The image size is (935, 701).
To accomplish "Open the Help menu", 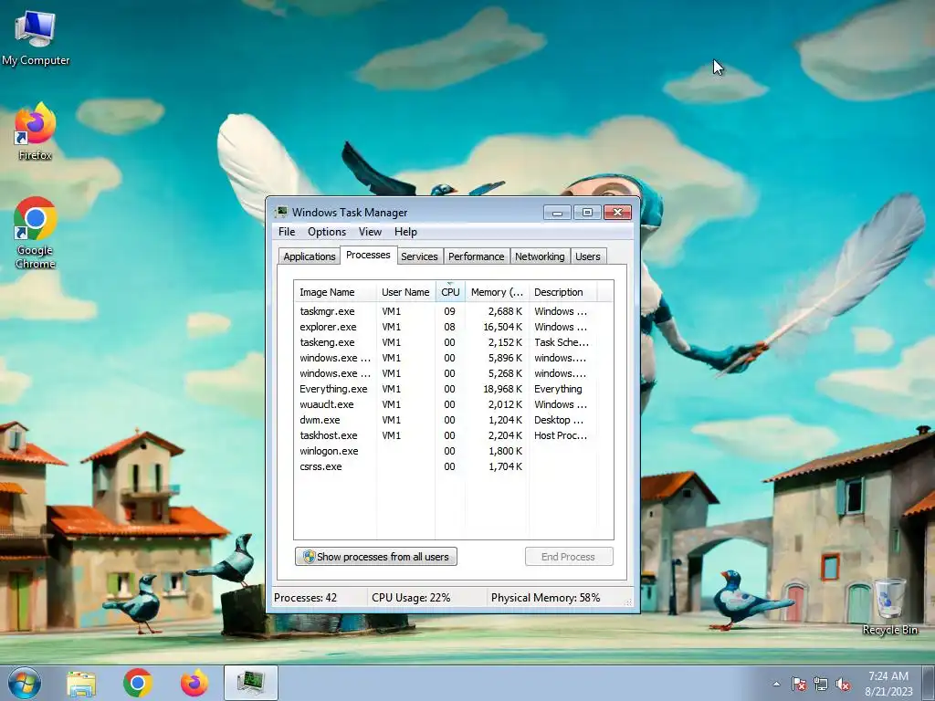I will [x=405, y=232].
